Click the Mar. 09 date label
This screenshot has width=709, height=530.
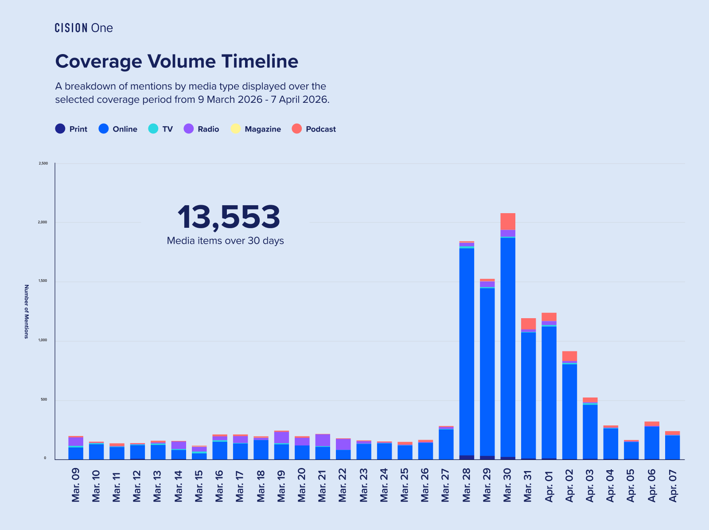[76, 485]
